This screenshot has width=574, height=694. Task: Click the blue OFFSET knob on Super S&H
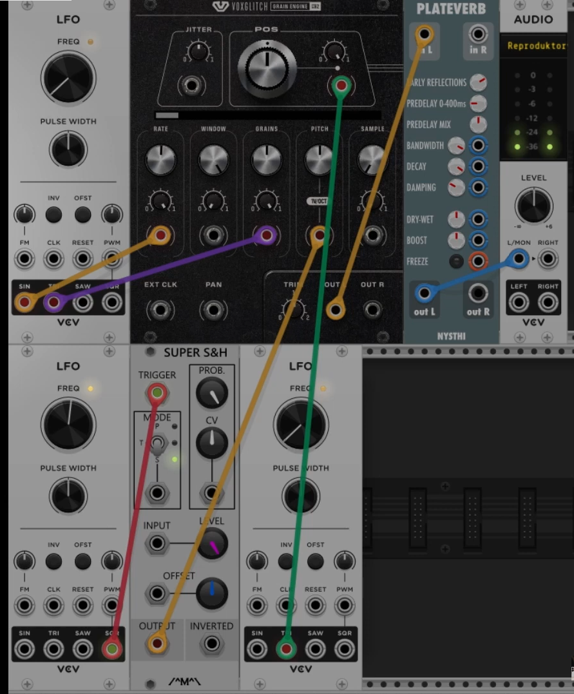tap(211, 593)
